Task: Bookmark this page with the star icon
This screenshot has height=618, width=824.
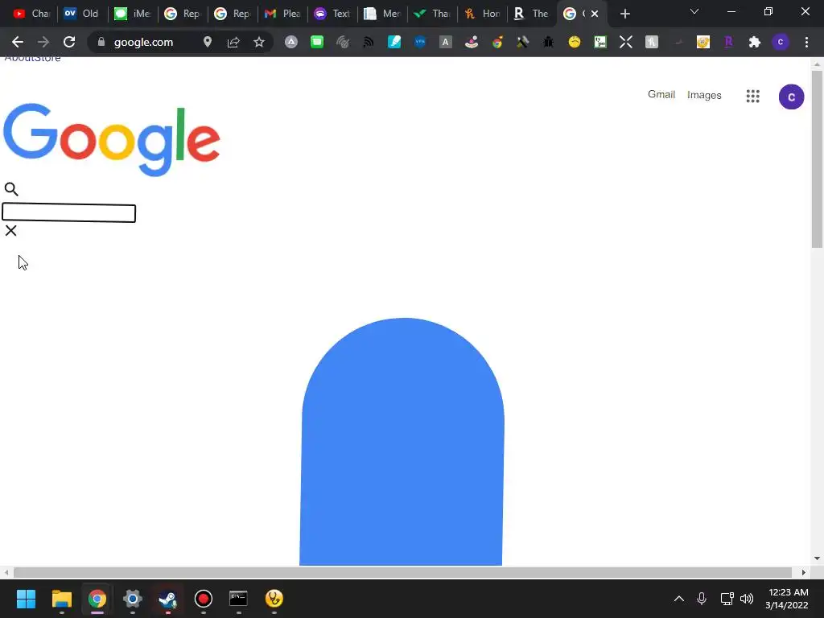Action: (258, 42)
